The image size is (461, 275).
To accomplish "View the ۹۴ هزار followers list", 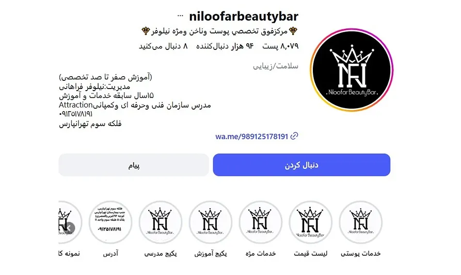I will 225,46.
